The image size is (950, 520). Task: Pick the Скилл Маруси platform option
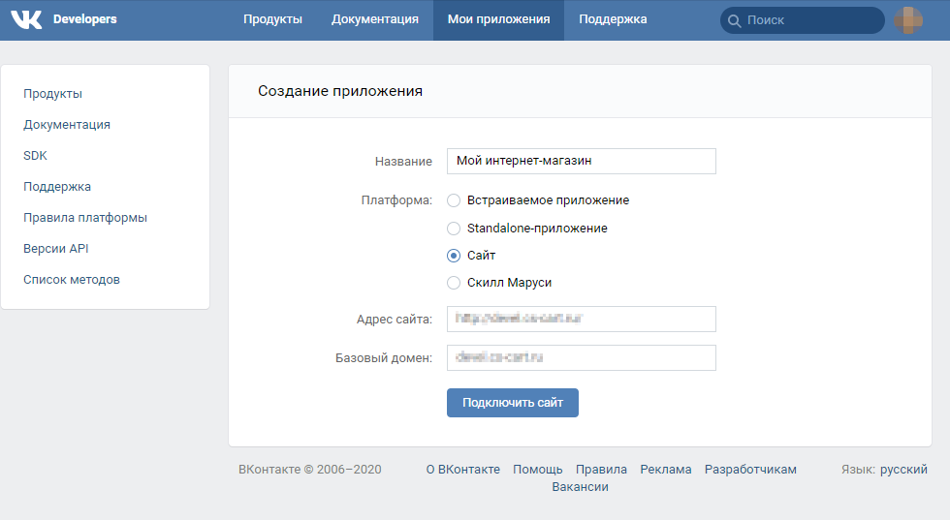[454, 283]
